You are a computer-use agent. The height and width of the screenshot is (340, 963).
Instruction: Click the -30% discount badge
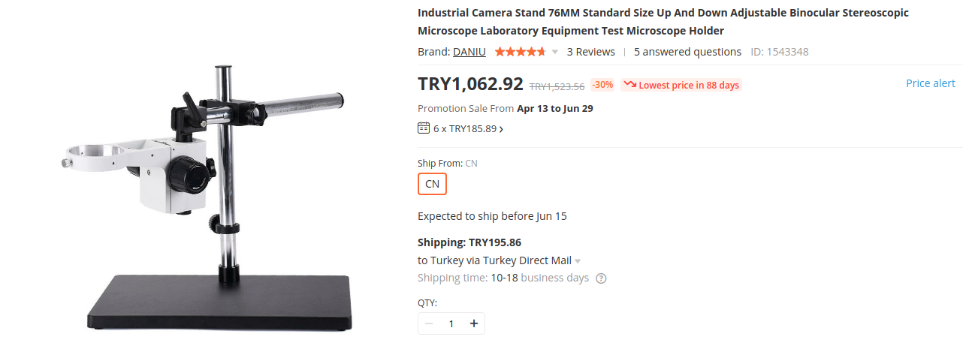(602, 85)
